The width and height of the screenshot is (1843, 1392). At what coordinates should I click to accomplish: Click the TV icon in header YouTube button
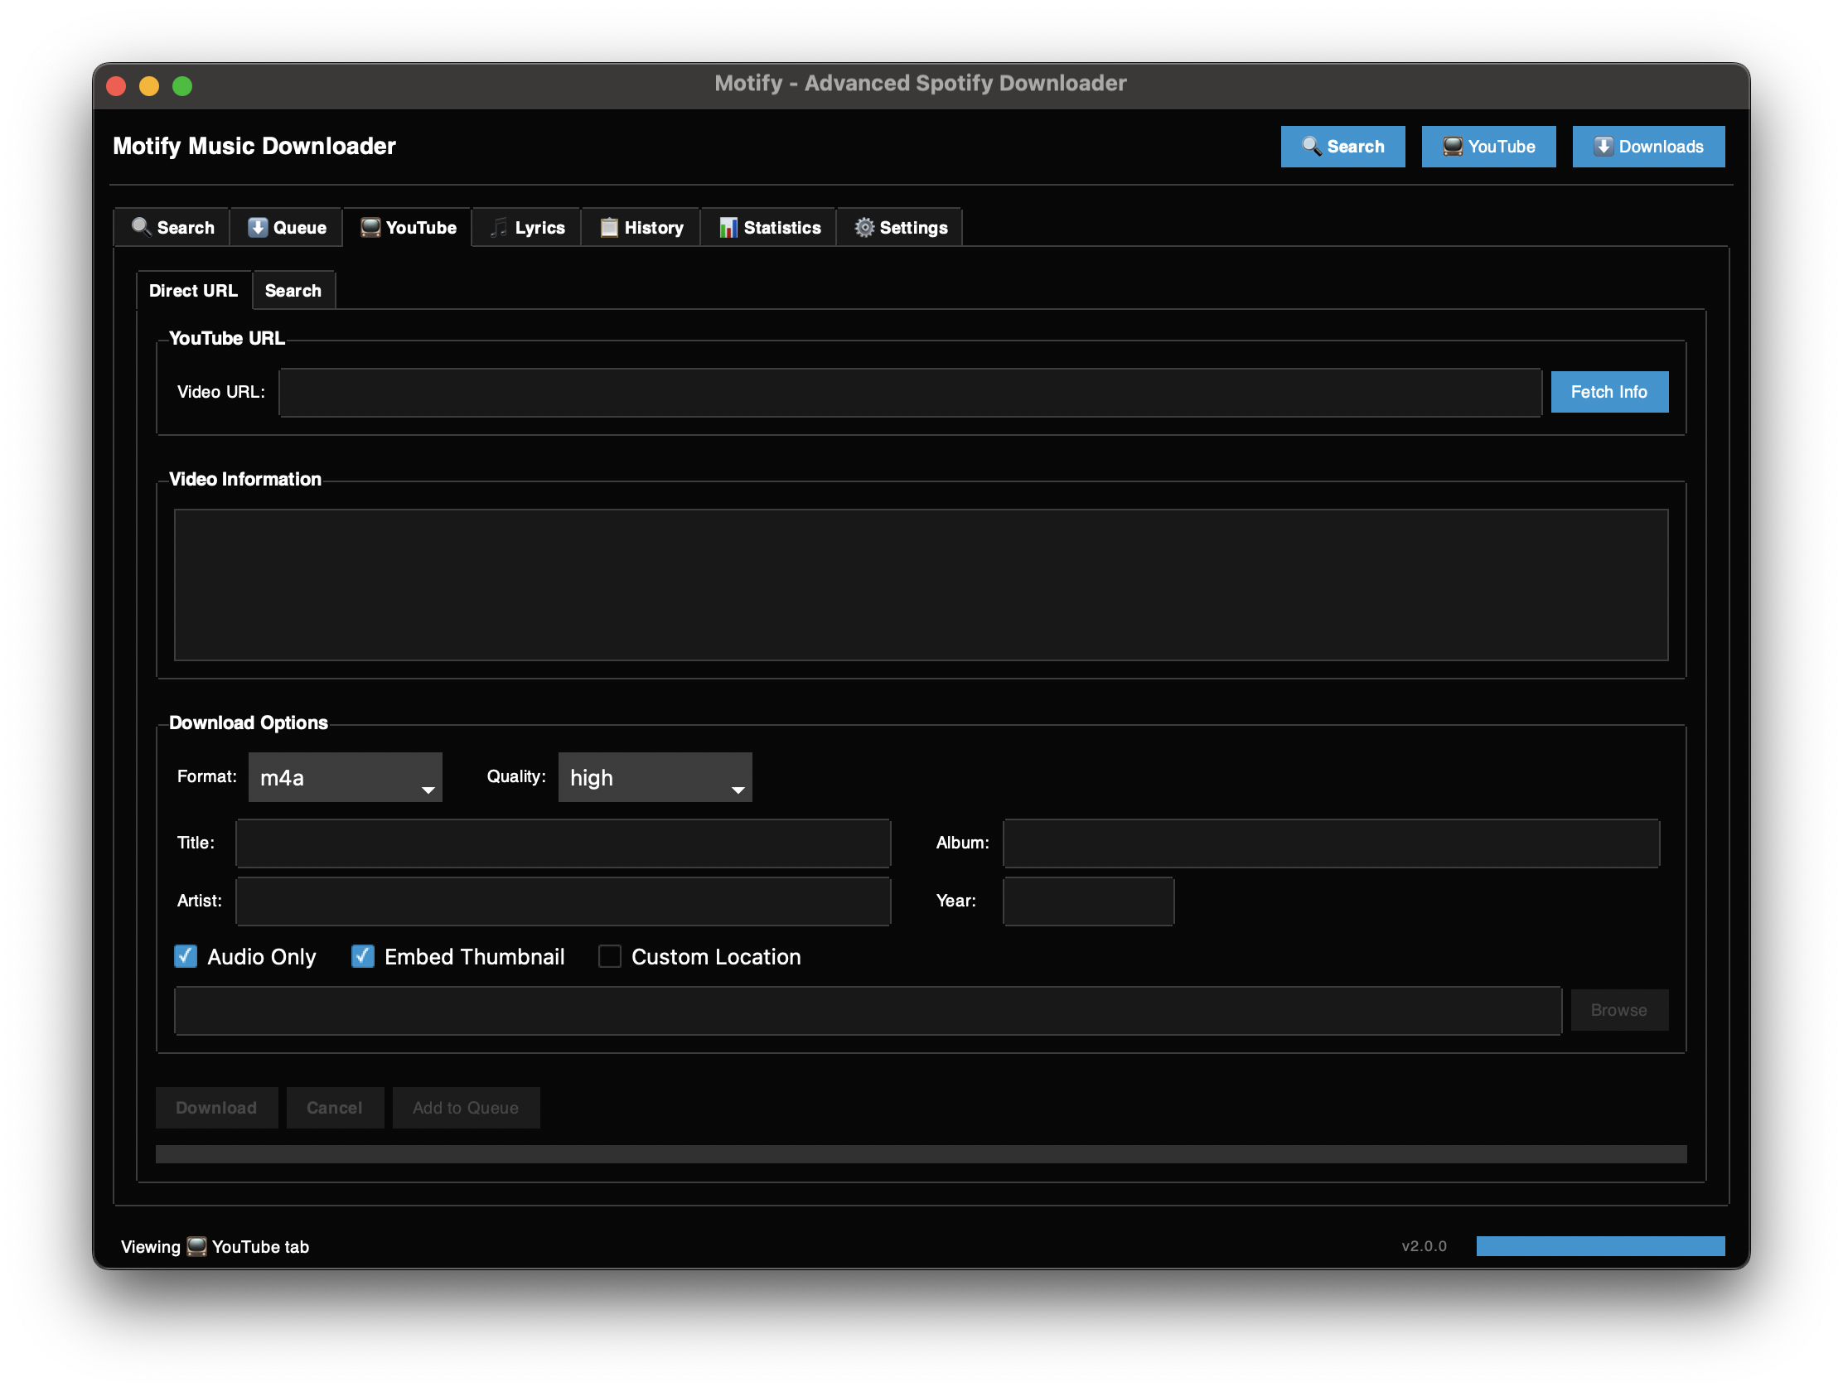point(1452,147)
